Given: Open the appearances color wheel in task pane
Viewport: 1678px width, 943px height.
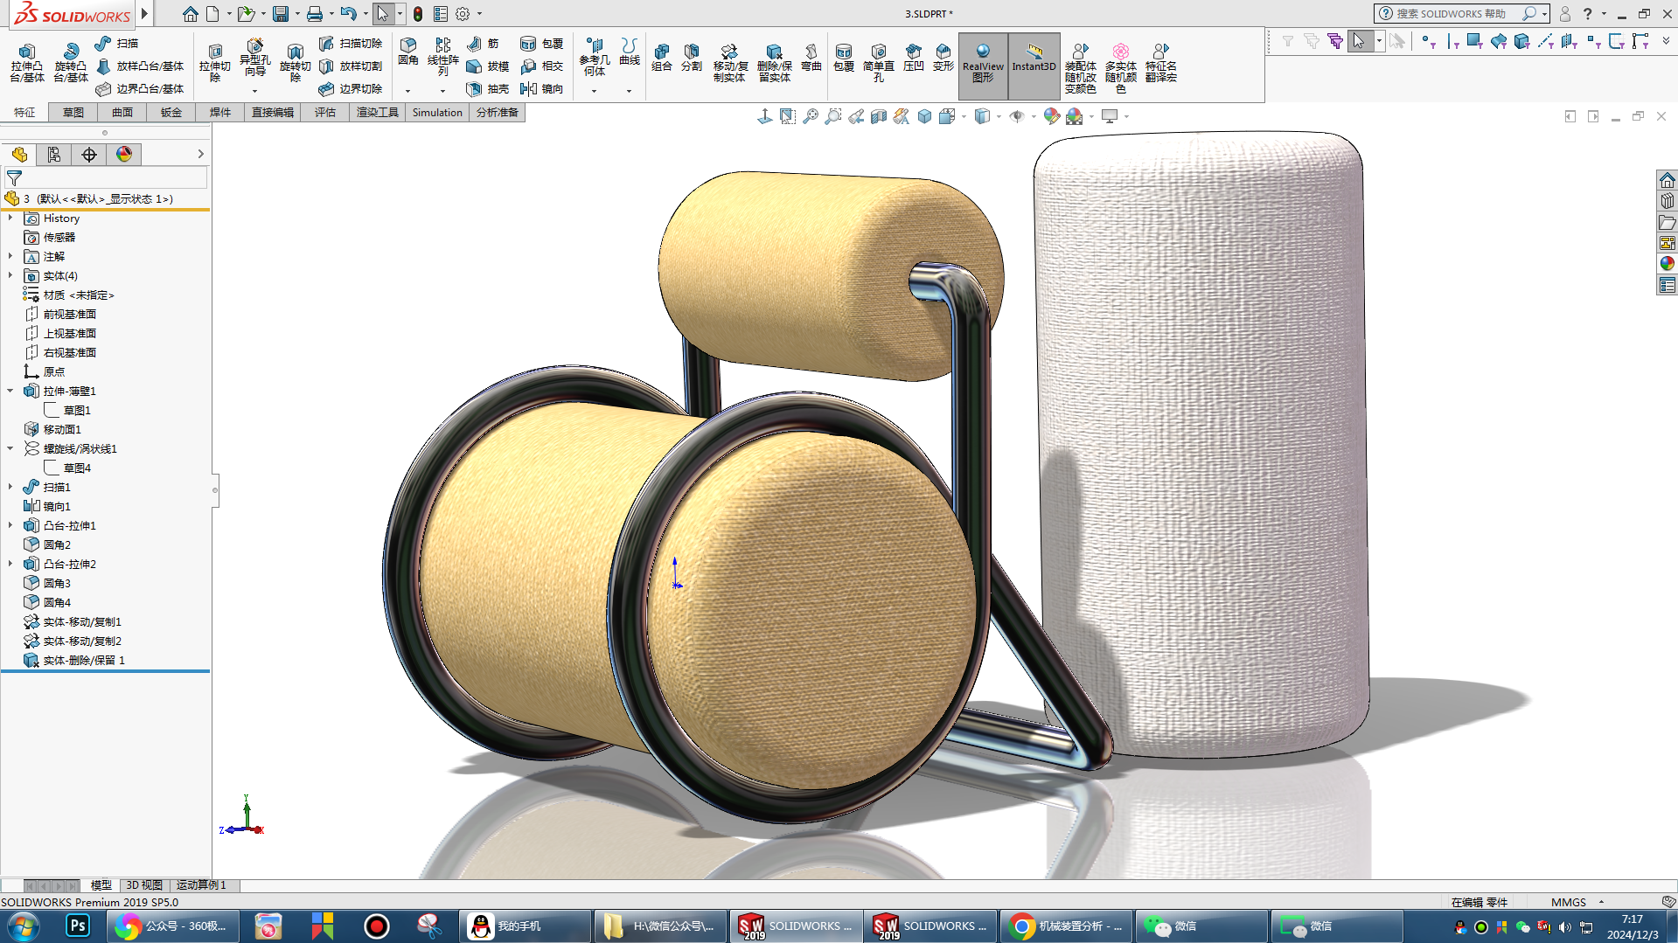Looking at the screenshot, I should click(1667, 263).
